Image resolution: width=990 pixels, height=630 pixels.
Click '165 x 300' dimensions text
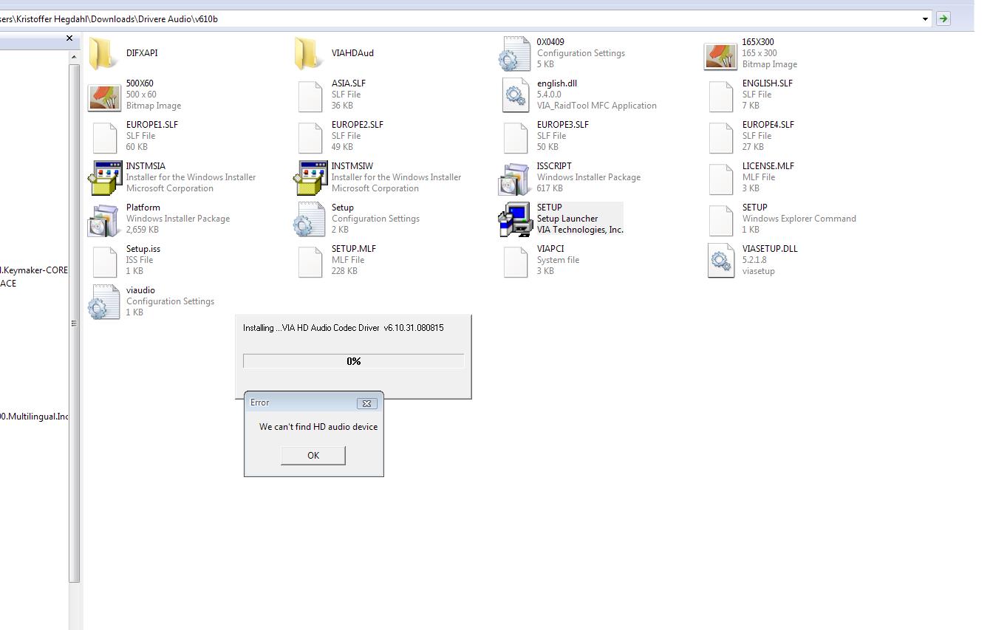[x=759, y=53]
